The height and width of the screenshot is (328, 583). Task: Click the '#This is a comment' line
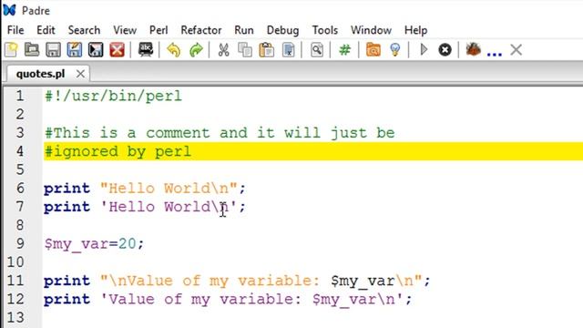point(220,133)
